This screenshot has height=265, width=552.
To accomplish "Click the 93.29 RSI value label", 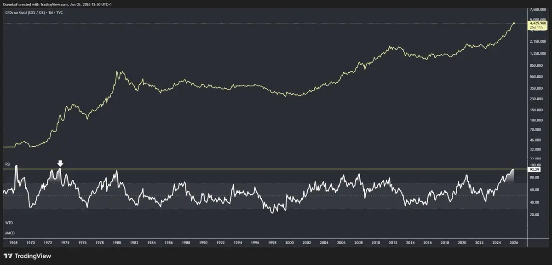I will click(x=535, y=169).
